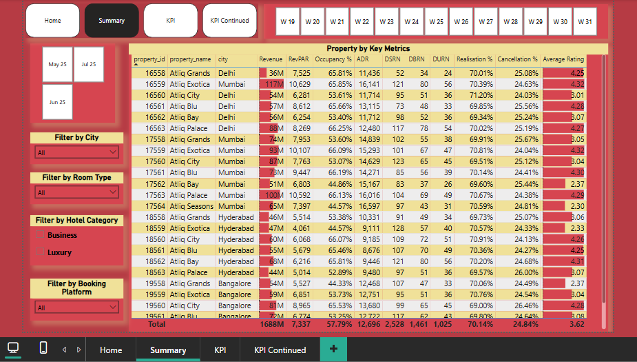Sort by the city column header

click(x=223, y=59)
